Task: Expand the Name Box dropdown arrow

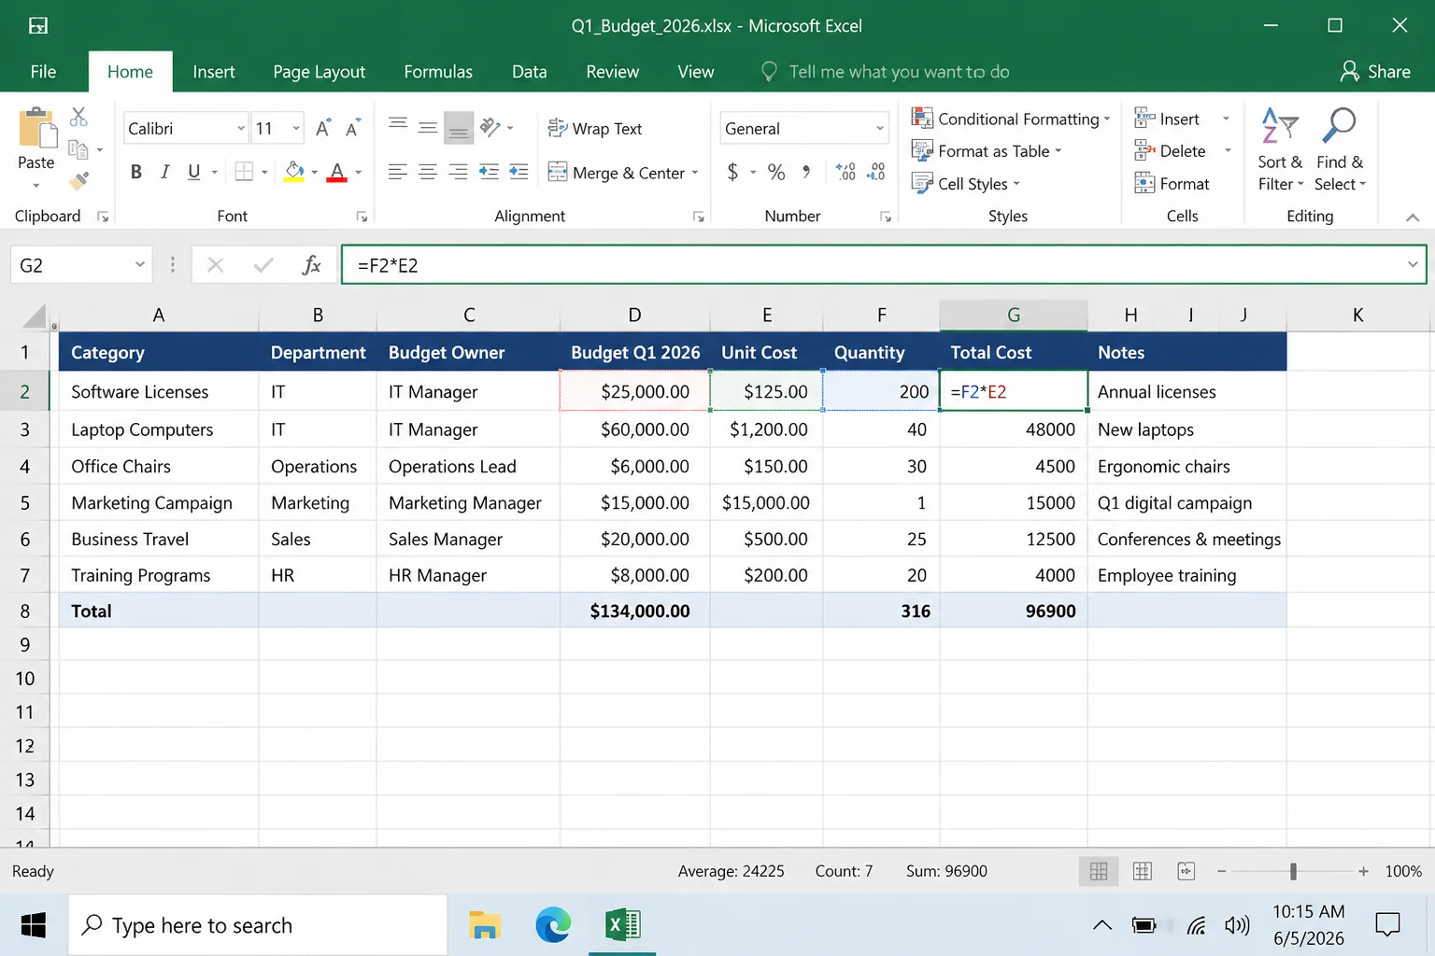Action: point(140,265)
